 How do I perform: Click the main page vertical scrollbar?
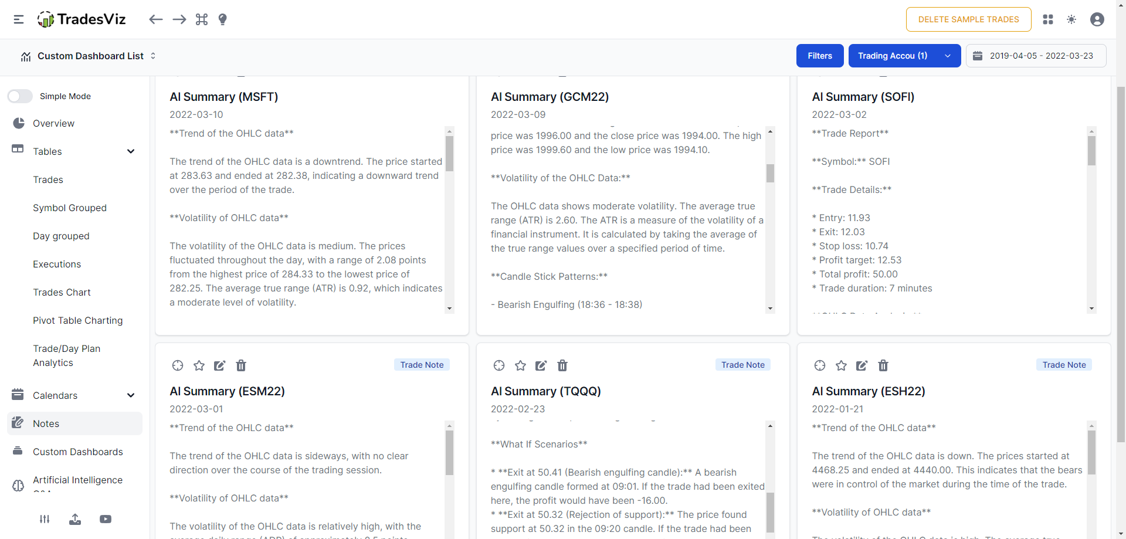click(1121, 264)
